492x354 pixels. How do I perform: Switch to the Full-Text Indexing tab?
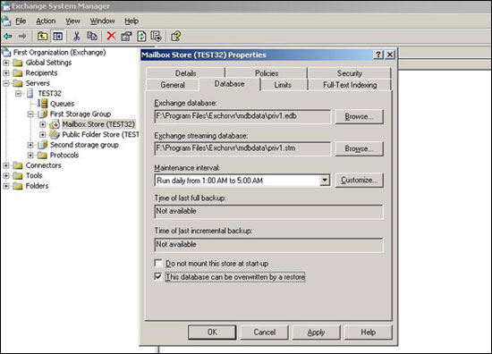[x=350, y=85]
